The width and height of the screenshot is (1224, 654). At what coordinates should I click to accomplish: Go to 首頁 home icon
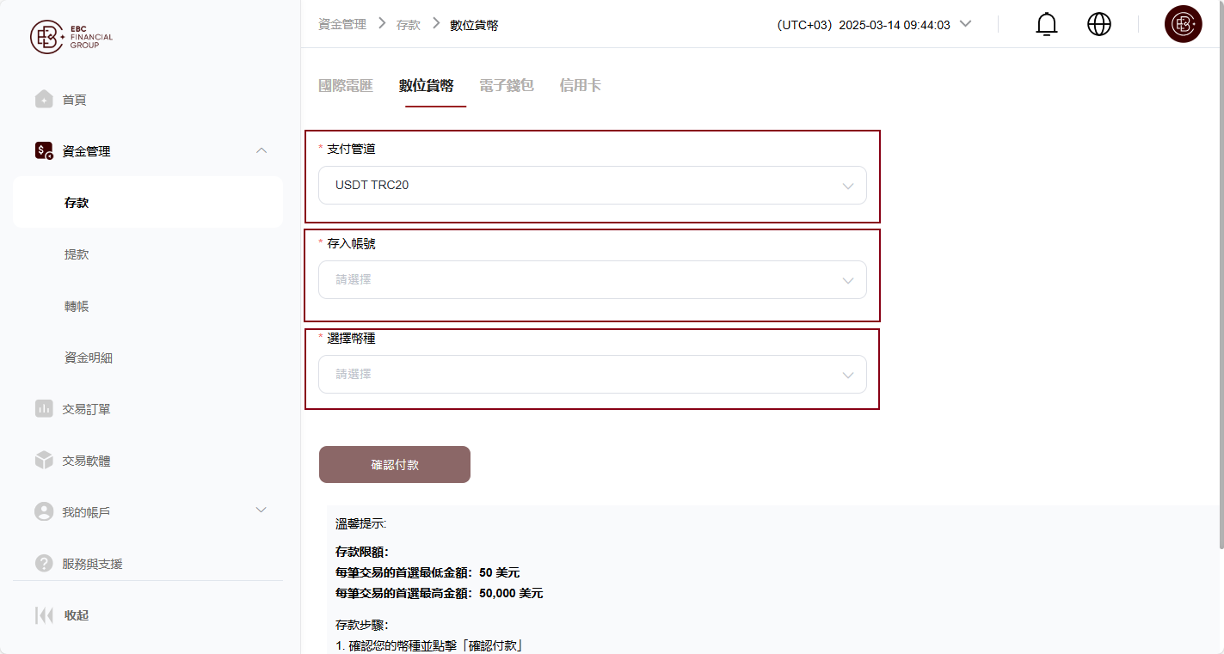44,99
